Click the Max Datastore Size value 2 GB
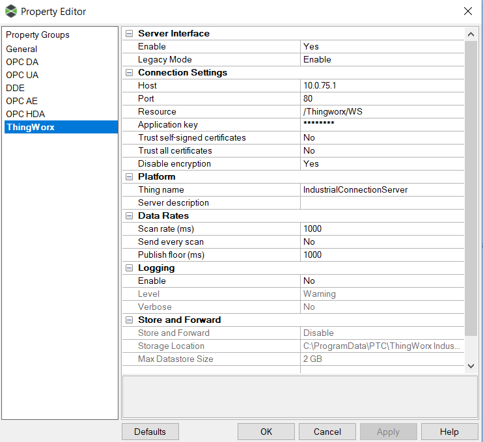Viewport: 483px width, 442px height. pyautogui.click(x=382, y=359)
